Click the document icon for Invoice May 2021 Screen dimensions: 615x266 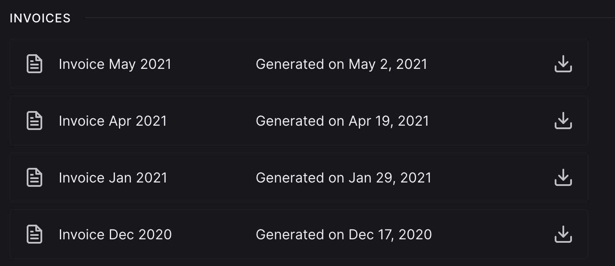pos(34,64)
